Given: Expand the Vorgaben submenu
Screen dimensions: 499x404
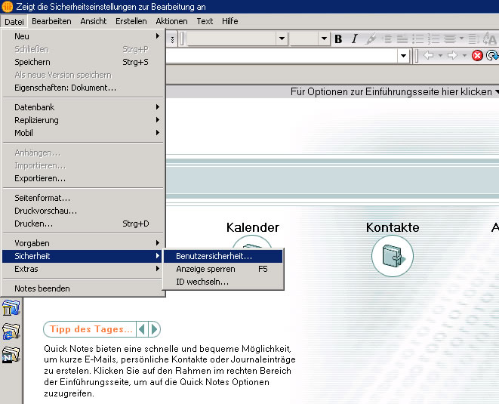Looking at the screenshot, I should click(83, 243).
